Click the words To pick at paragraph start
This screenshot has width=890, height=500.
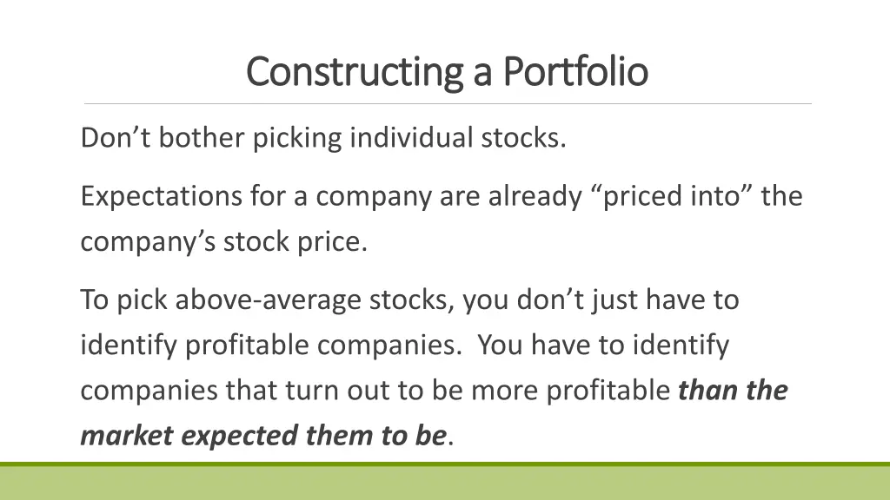click(x=123, y=299)
